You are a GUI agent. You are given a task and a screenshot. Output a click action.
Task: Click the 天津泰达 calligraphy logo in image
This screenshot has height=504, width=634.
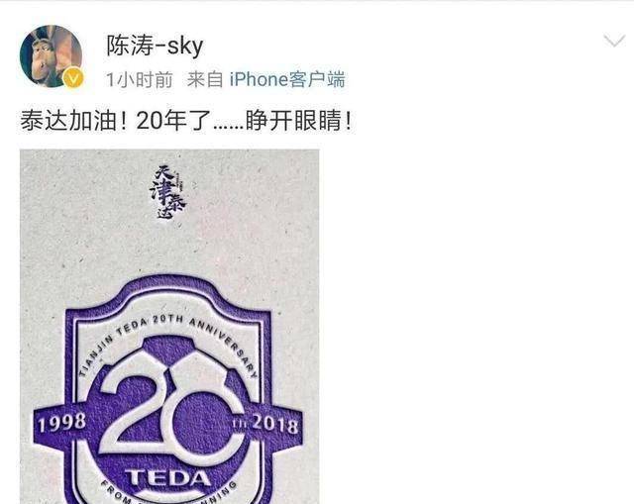point(168,193)
